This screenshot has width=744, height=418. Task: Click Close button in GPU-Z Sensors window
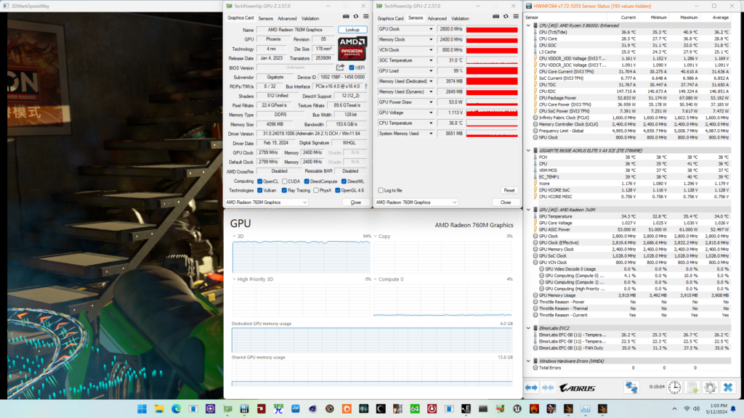tap(506, 202)
